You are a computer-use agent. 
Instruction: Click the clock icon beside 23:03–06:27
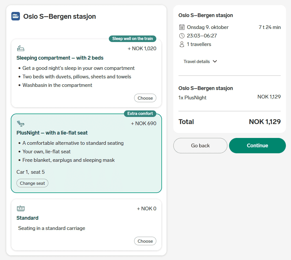[182, 36]
